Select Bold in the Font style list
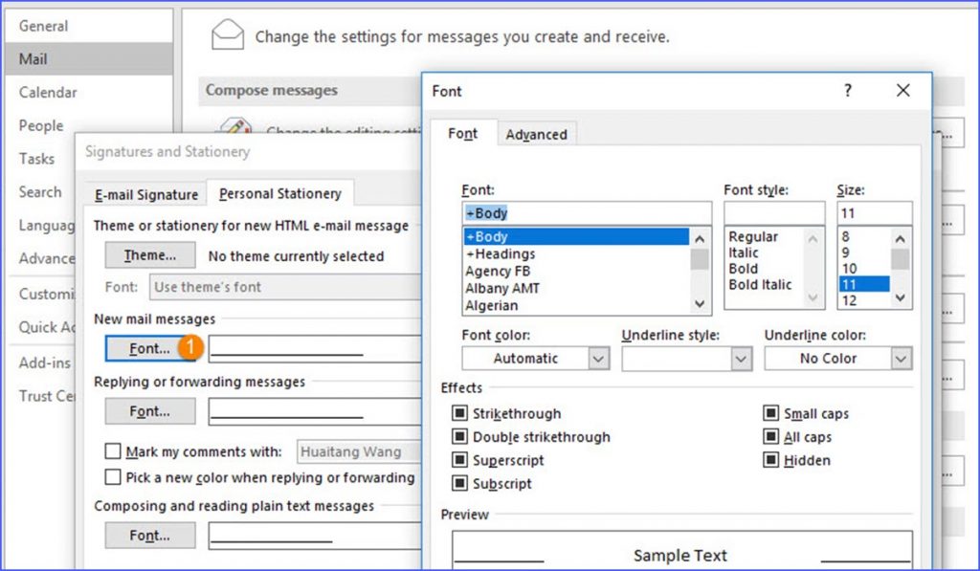The width and height of the screenshot is (980, 571). pyautogui.click(x=742, y=269)
